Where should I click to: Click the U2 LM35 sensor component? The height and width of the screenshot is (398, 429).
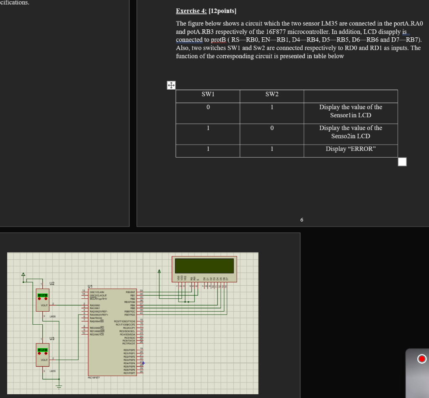(42, 300)
